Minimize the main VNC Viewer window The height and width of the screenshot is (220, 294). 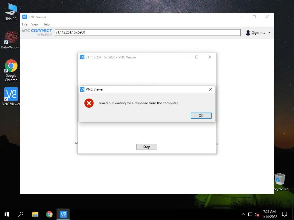pos(241,17)
